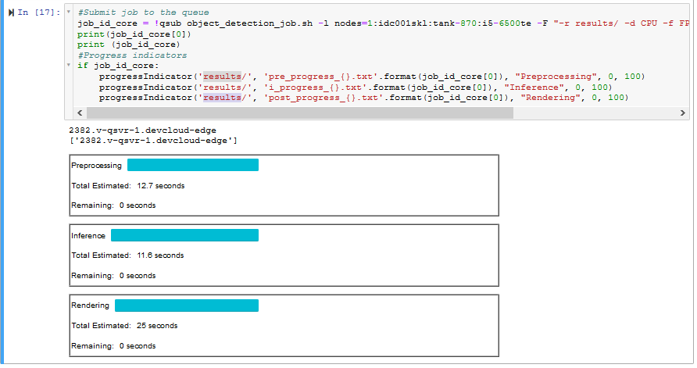
Task: Click the 'qsub object_detection_job.sh' command text
Action: (236, 23)
